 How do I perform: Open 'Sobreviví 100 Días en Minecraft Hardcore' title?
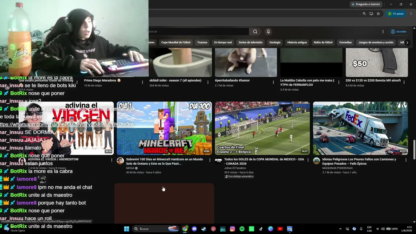[x=164, y=162]
